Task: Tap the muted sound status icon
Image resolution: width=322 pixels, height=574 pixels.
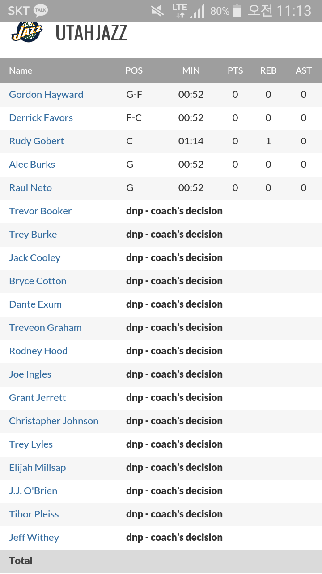Action: click(x=157, y=11)
